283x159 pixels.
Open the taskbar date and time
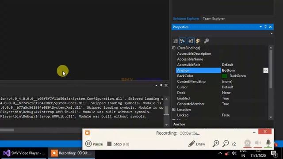258,153
